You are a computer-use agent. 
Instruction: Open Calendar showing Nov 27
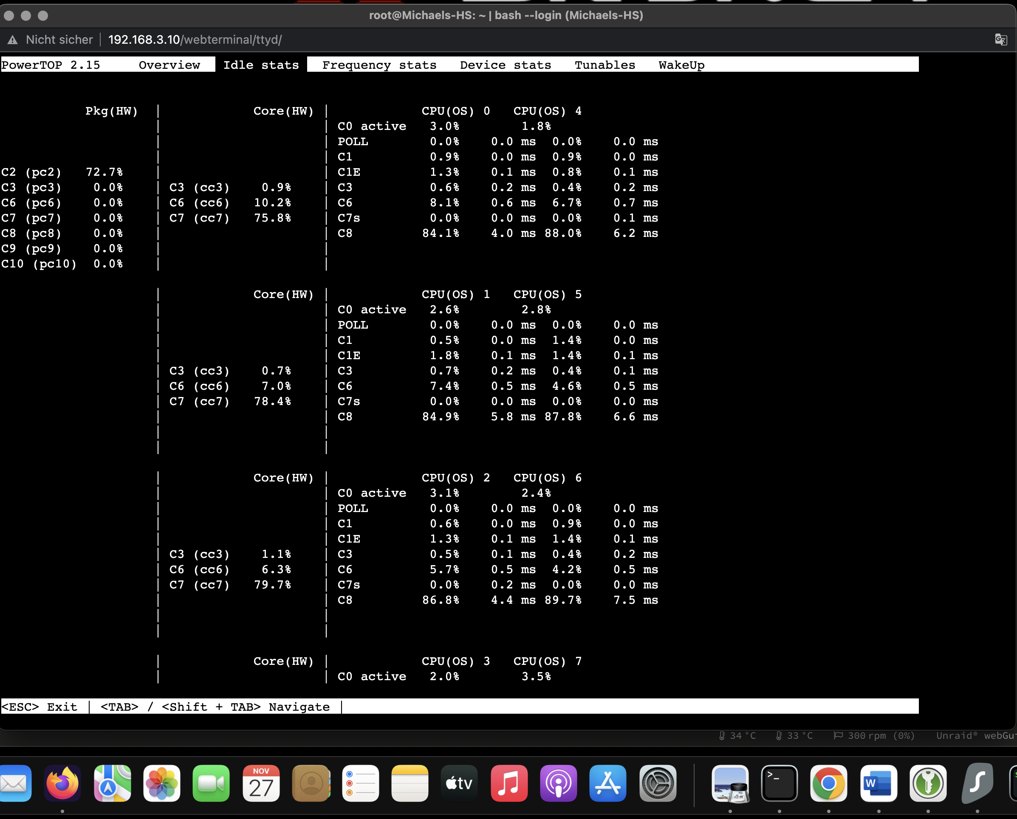point(260,783)
